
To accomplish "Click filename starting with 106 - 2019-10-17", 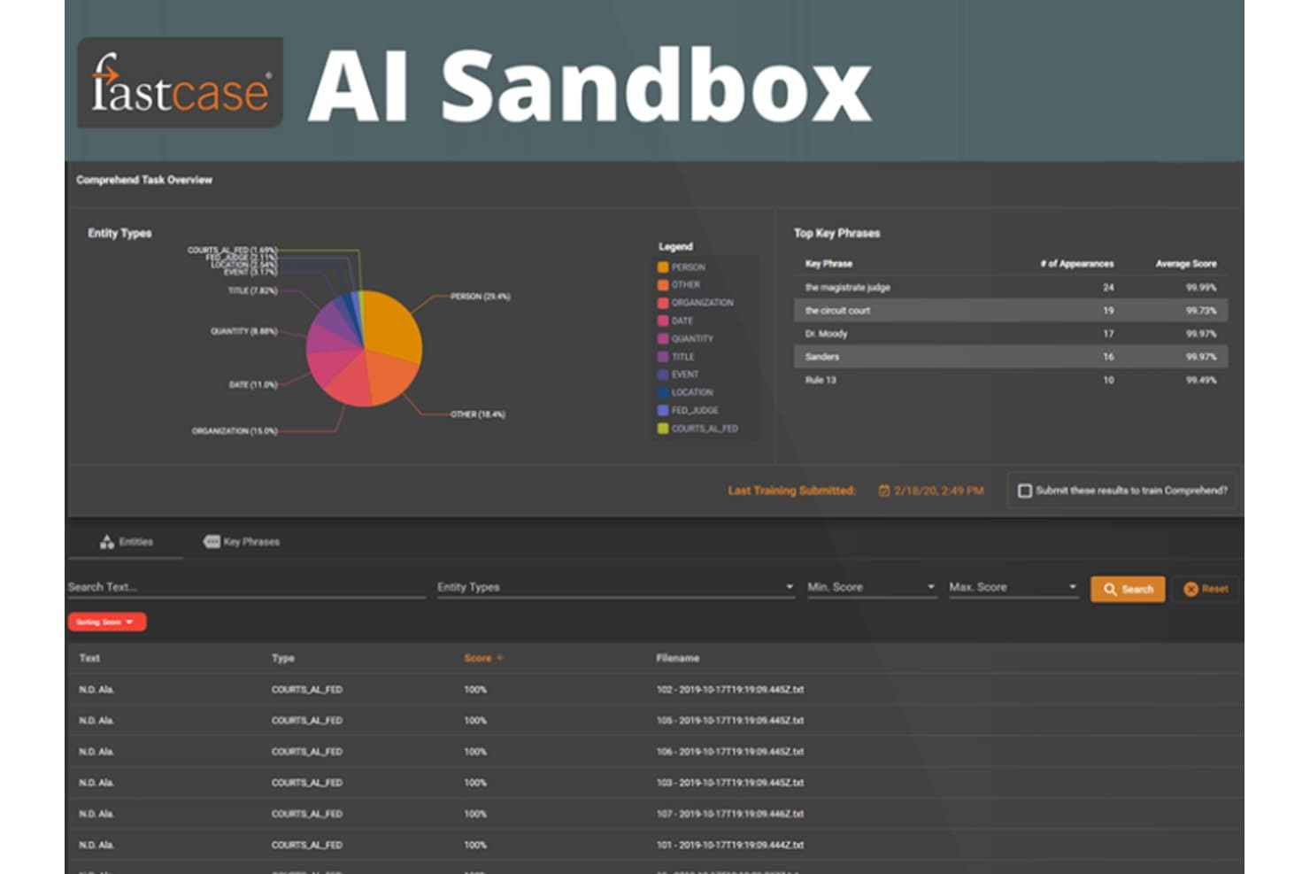I will tap(730, 752).
